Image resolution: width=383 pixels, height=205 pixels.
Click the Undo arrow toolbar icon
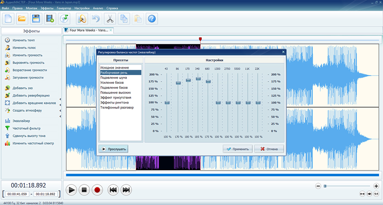coord(96,18)
